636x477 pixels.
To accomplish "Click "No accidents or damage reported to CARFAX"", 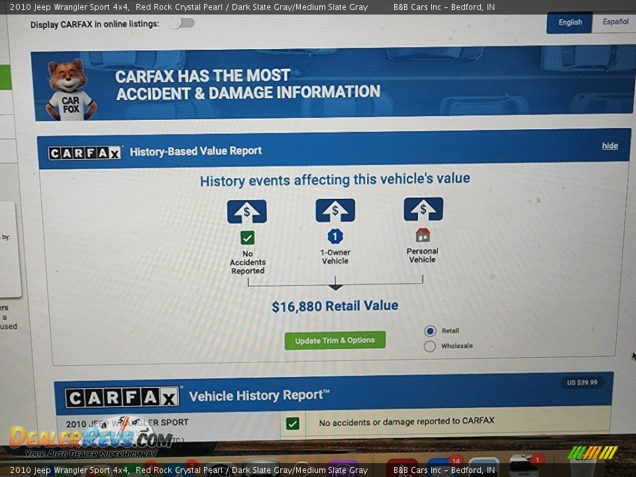I will pos(406,422).
